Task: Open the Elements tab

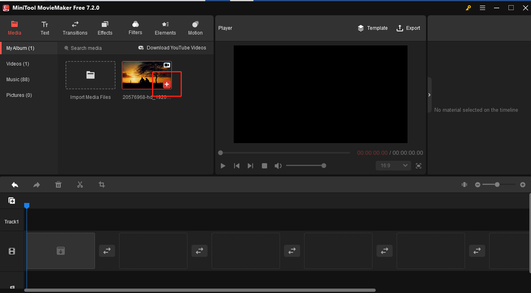Action: pos(165,28)
